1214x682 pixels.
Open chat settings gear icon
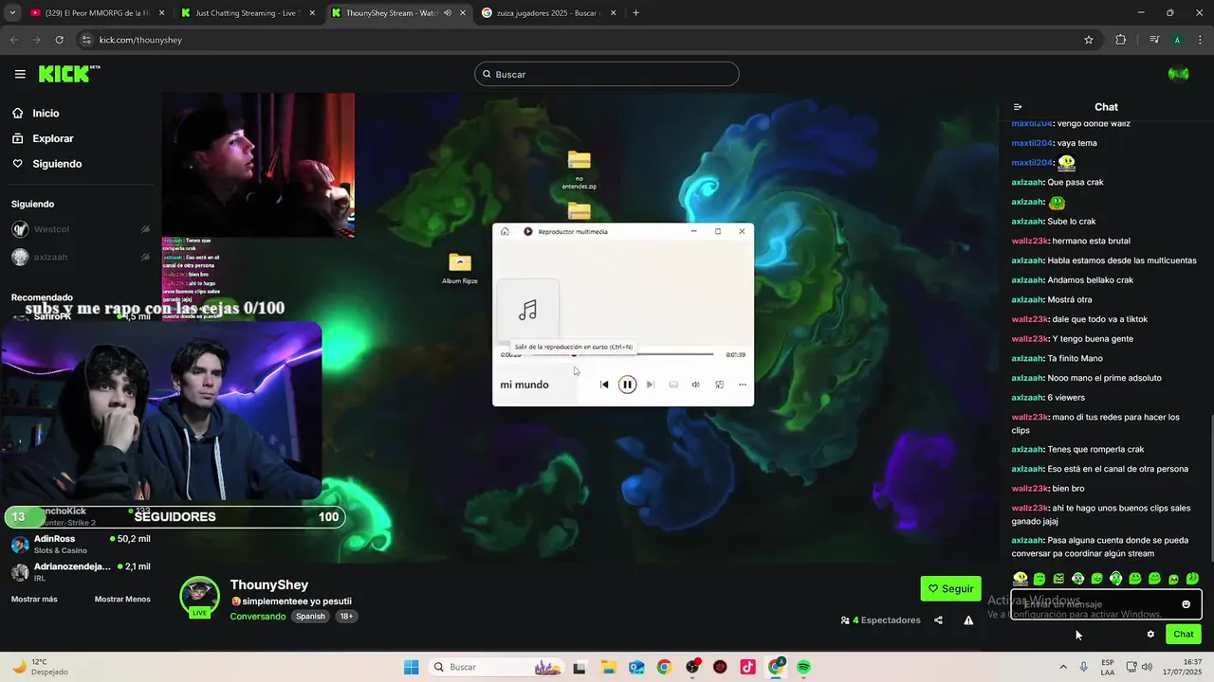coord(1150,635)
